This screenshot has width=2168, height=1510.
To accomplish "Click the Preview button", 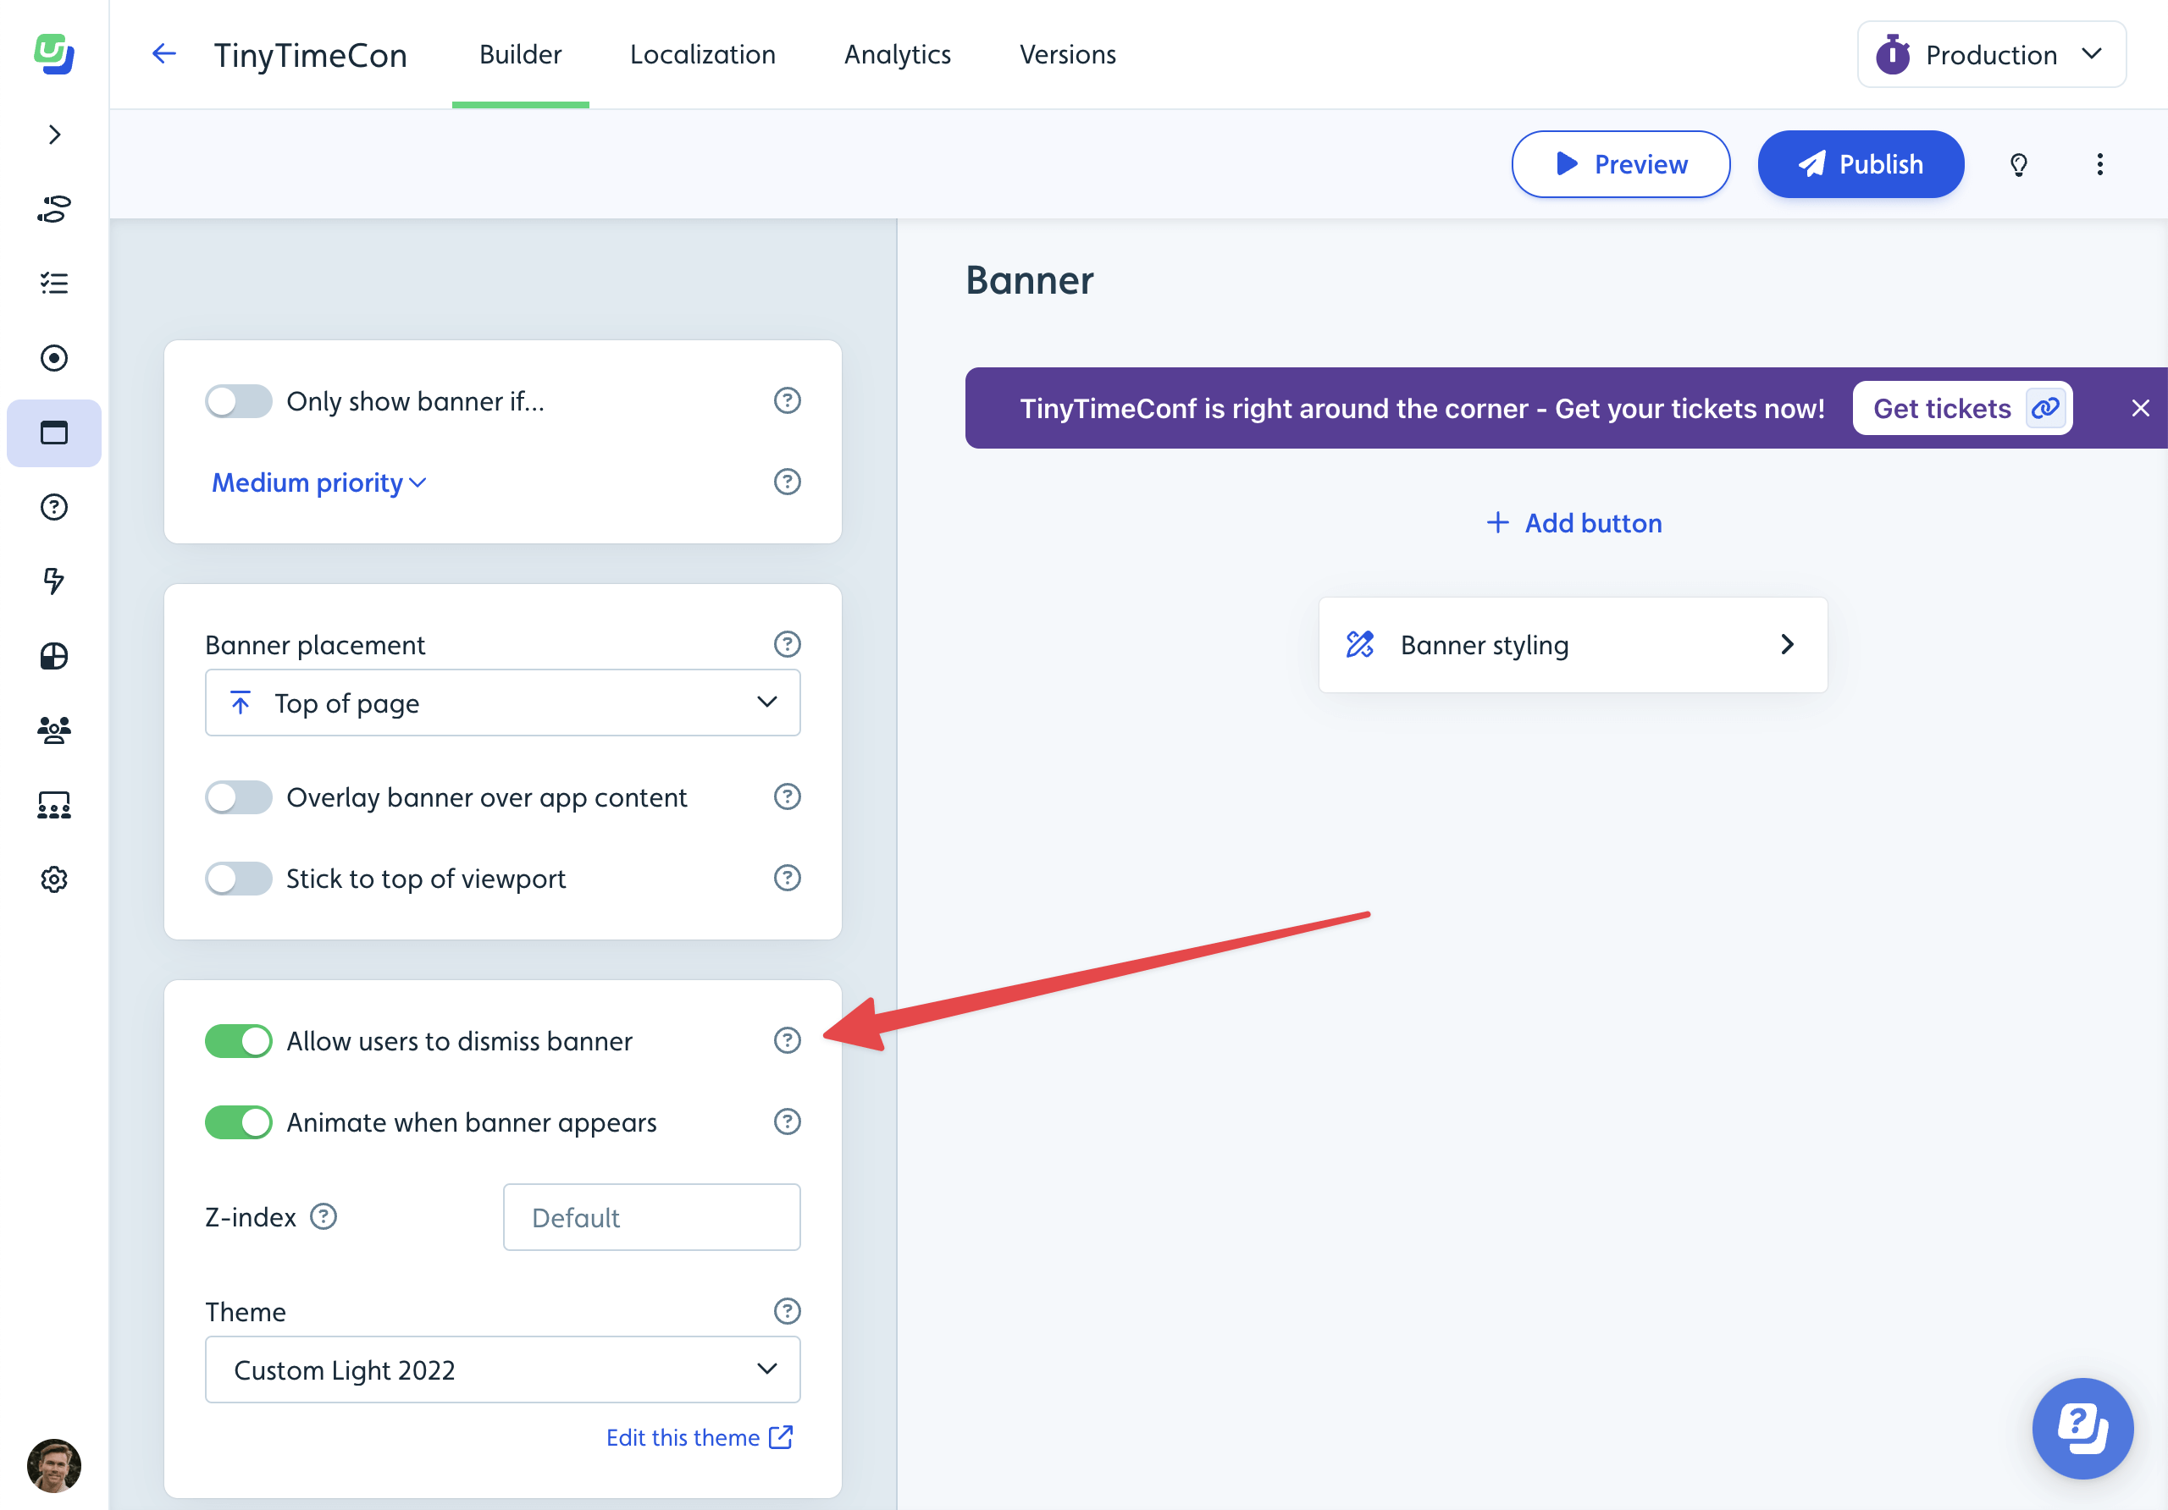I will click(x=1621, y=163).
